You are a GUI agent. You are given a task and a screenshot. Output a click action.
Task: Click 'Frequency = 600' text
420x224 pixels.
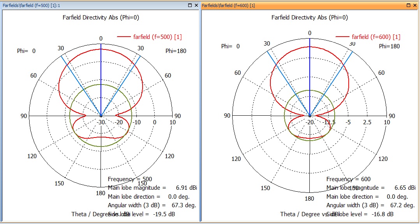point(348,179)
